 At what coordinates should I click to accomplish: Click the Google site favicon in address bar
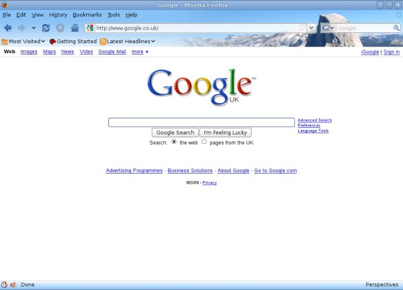90,28
